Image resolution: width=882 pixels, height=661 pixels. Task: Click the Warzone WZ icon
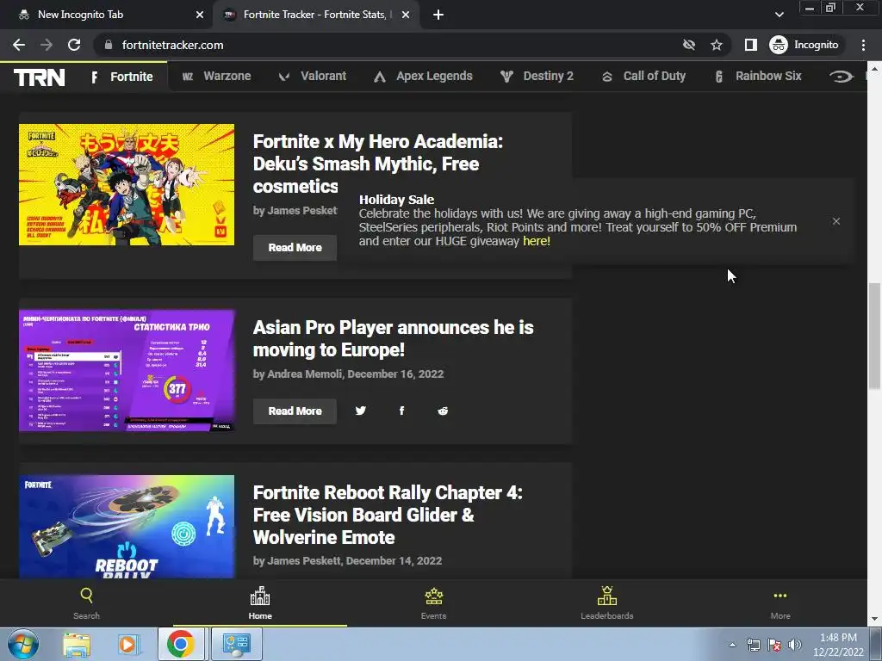coord(188,77)
